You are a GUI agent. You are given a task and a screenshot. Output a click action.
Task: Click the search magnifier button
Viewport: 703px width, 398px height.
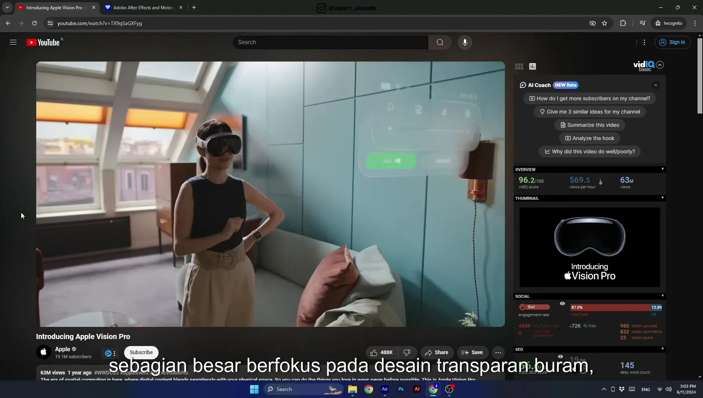(x=440, y=42)
